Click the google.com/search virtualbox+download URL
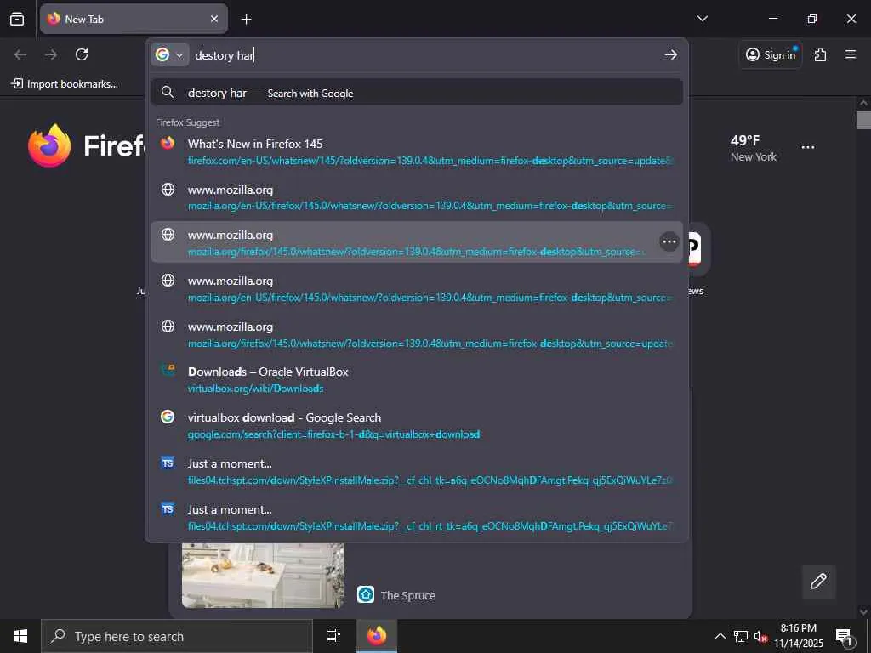 [x=333, y=434]
